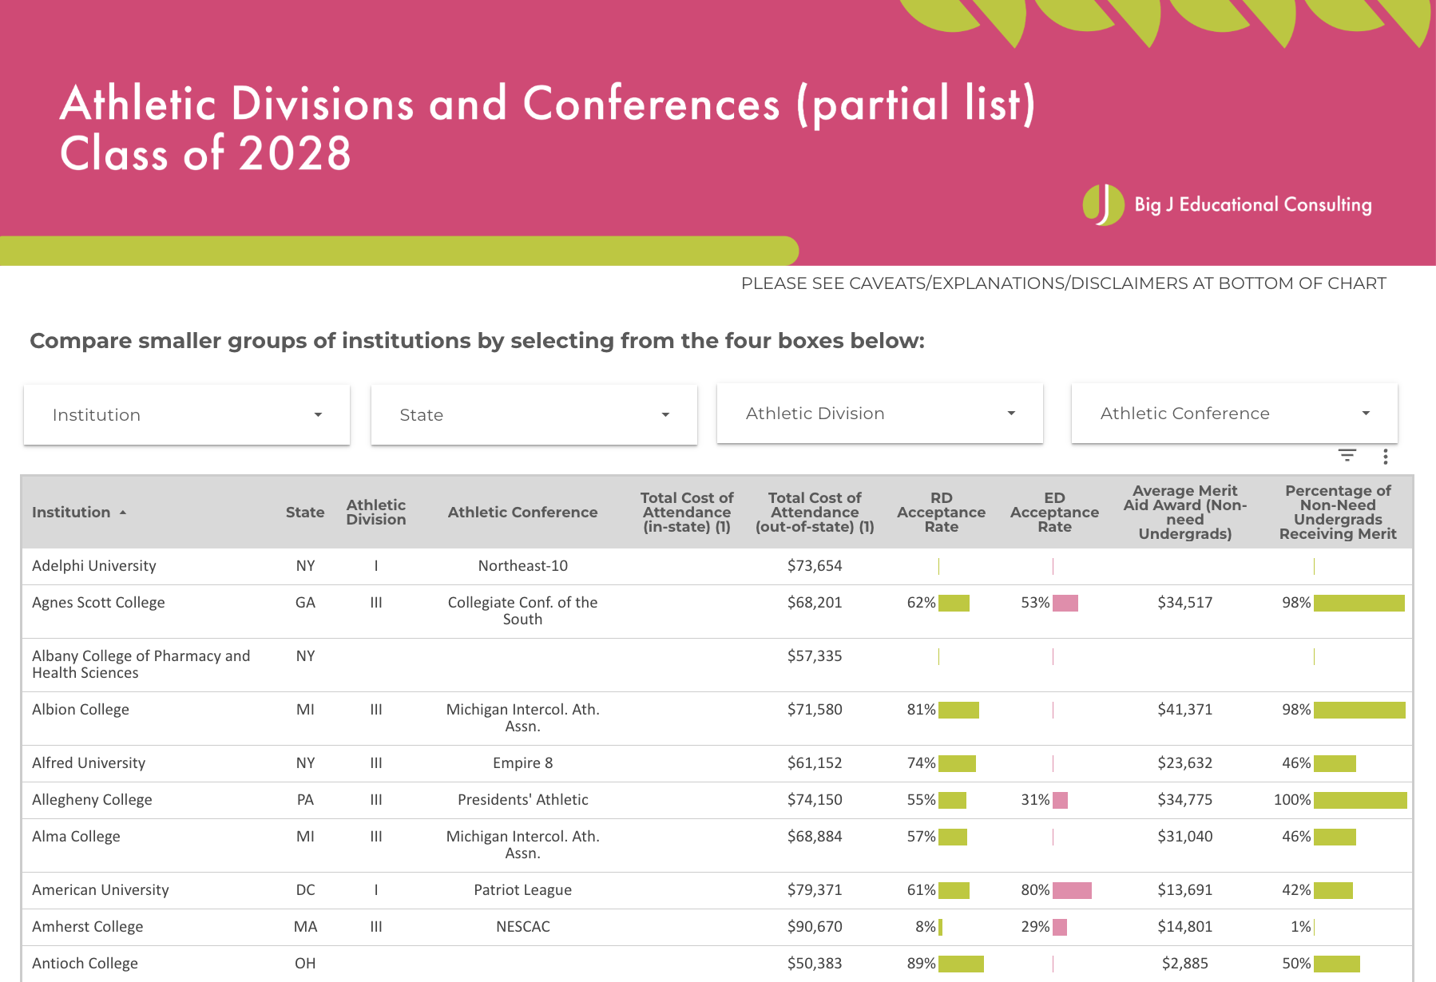Select the Adelphi University row name
This screenshot has width=1436, height=982.
pyautogui.click(x=94, y=566)
